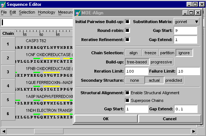Set Secondary Structure to predicted
The image size is (206, 136).
coord(174,80)
